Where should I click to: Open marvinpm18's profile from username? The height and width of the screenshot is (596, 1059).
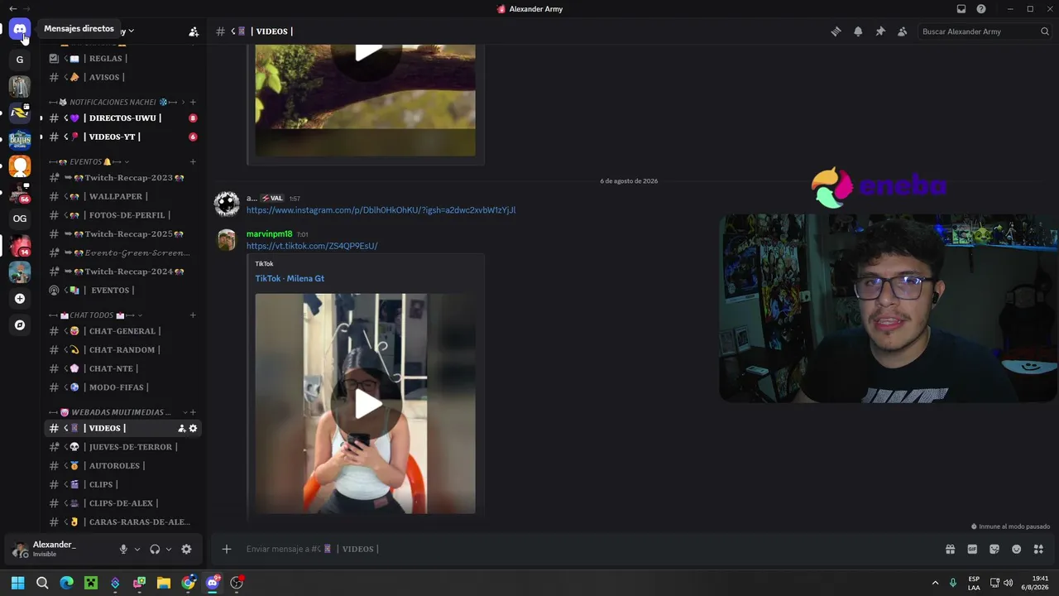[269, 234]
